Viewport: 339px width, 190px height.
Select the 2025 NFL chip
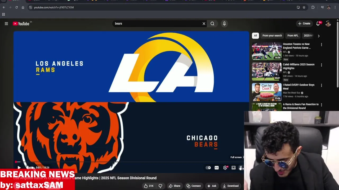point(308,35)
